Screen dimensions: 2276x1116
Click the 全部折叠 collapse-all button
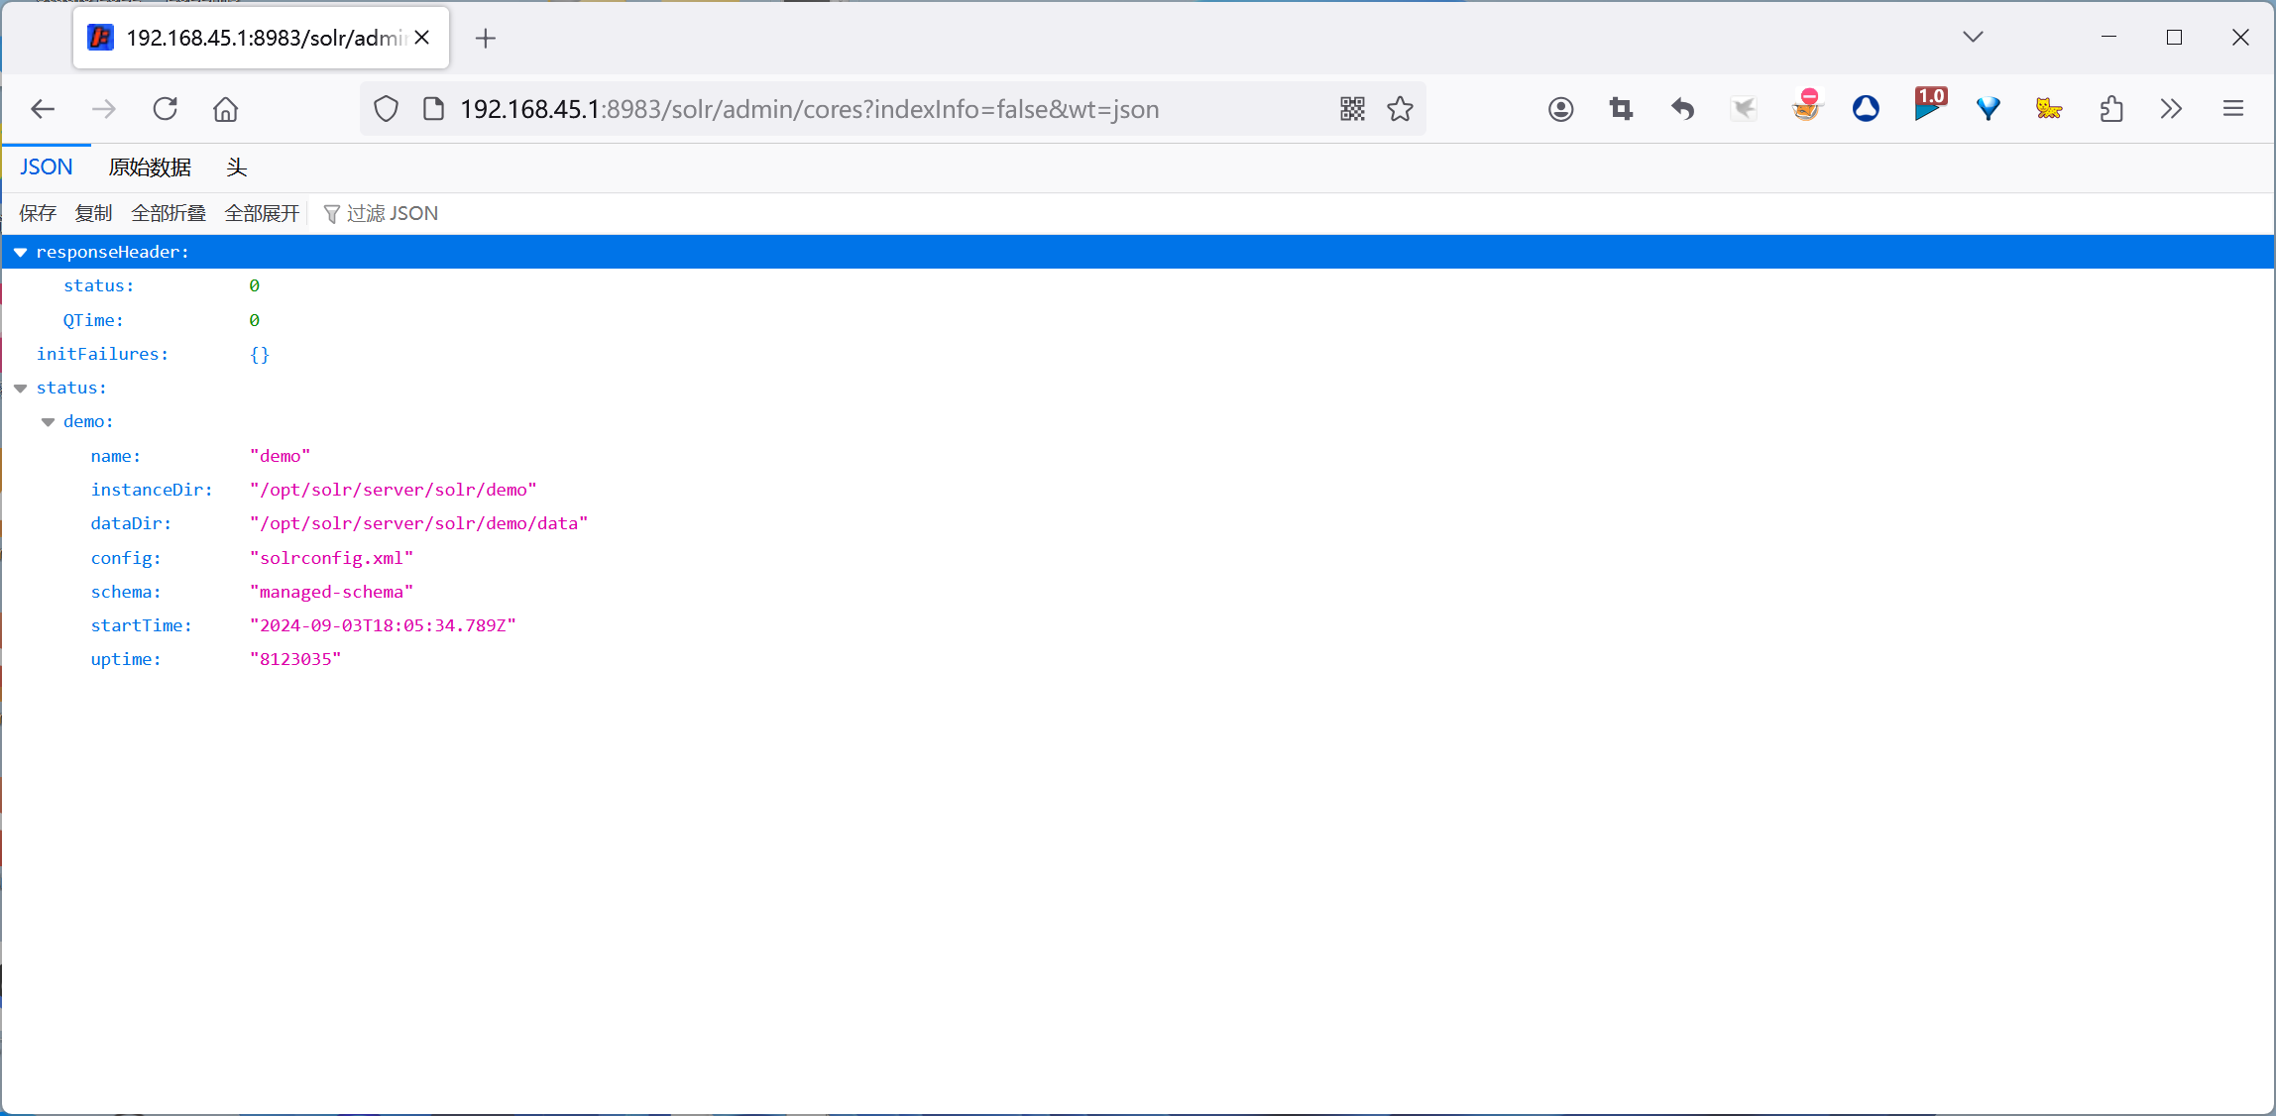tap(169, 214)
